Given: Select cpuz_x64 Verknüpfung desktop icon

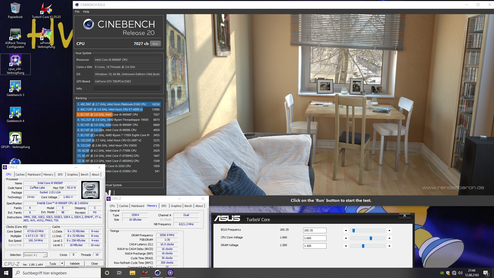Looking at the screenshot, I should coord(15,64).
